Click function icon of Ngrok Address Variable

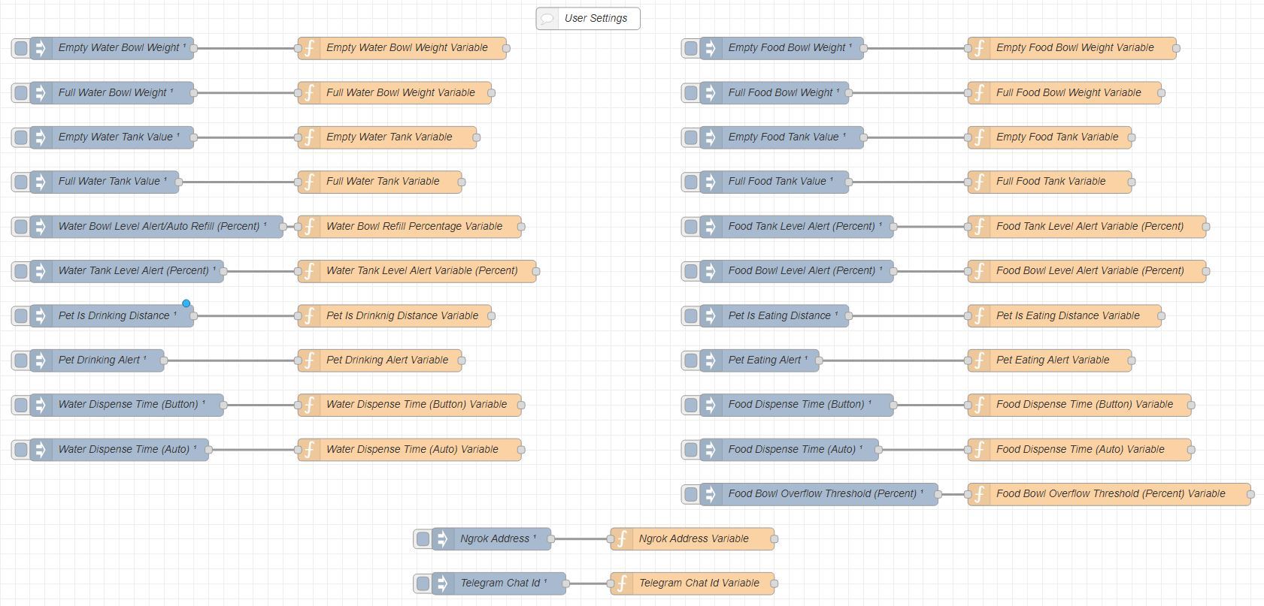[622, 539]
